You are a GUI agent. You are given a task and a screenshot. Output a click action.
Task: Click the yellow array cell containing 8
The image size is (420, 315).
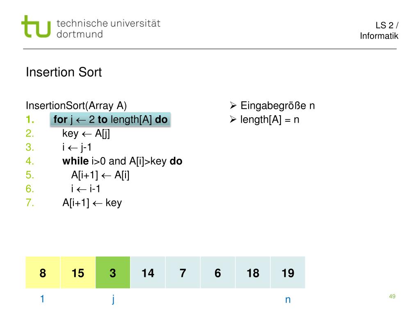click(43, 272)
